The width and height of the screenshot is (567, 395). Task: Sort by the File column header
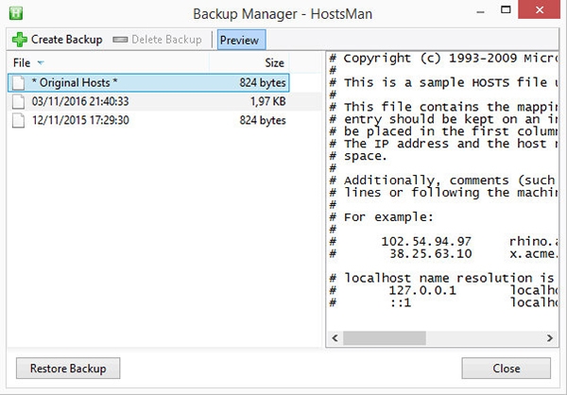[108, 63]
